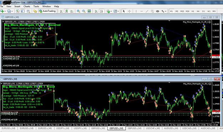This screenshot has width=223, height=132.
Task: Select the arrow cursor tool
Action: (124, 11)
